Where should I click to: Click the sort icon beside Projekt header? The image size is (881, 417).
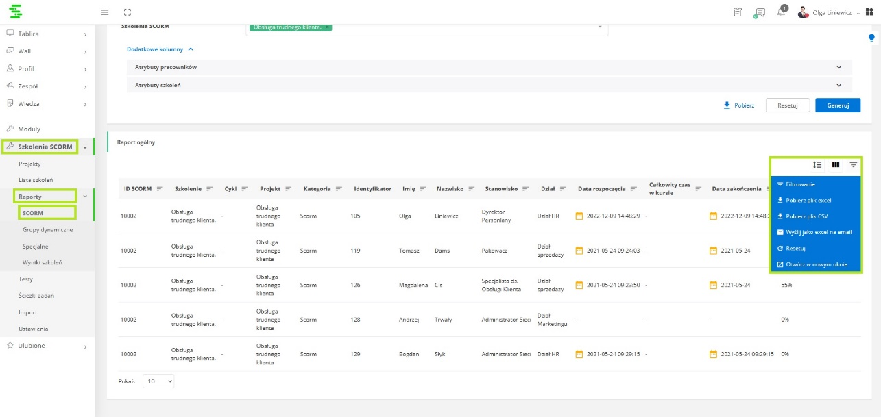pos(289,188)
